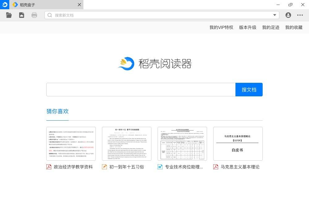The height and width of the screenshot is (205, 309).
Task: Open the 专业技术岗位助理理... link
Action: 184,167
